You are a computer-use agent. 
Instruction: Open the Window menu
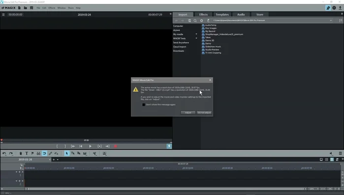(62, 8)
